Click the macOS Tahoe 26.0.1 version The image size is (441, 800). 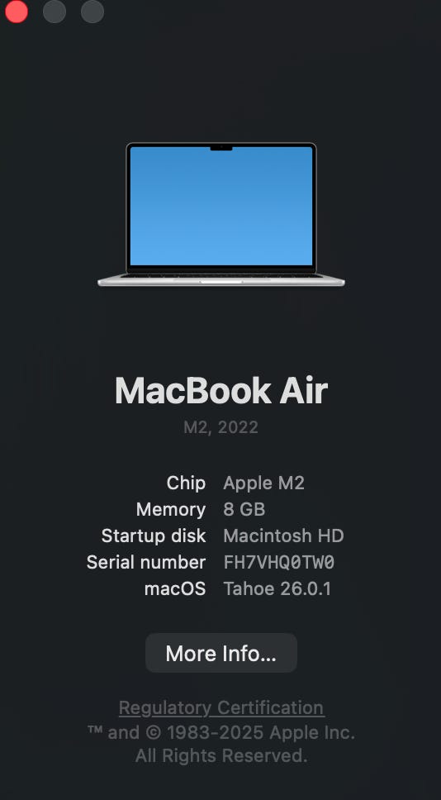coord(277,588)
